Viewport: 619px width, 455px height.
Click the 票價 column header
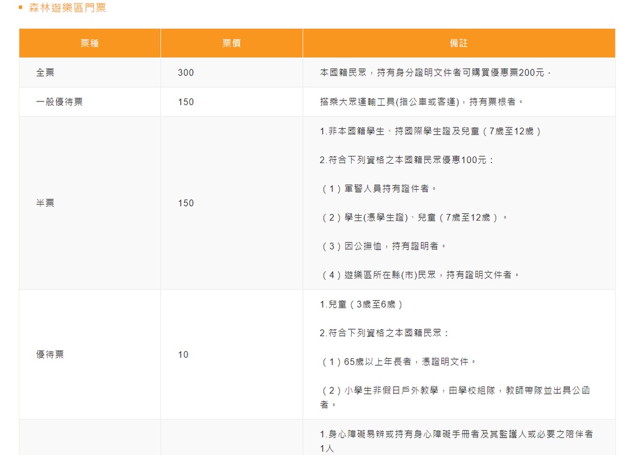tap(232, 44)
